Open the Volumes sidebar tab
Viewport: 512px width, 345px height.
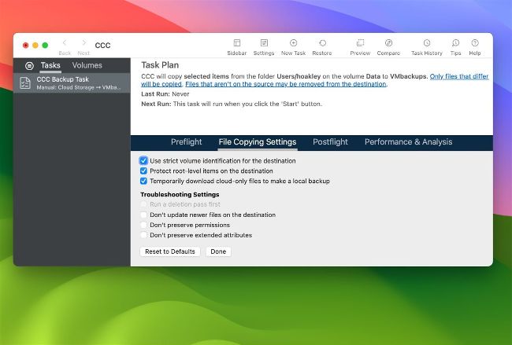87,66
